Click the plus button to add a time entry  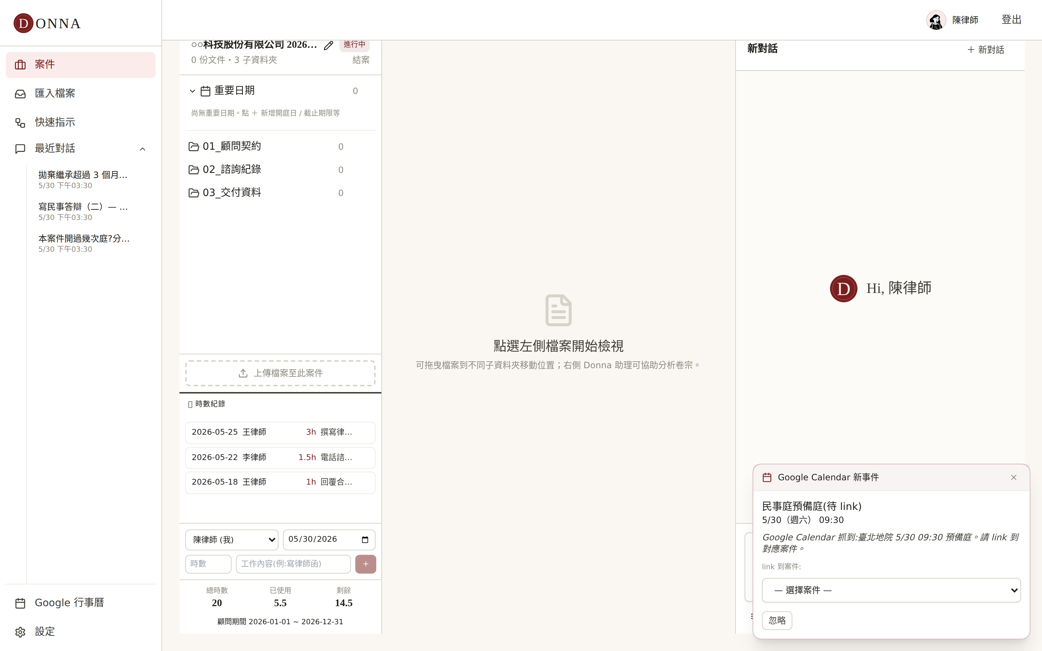[365, 564]
